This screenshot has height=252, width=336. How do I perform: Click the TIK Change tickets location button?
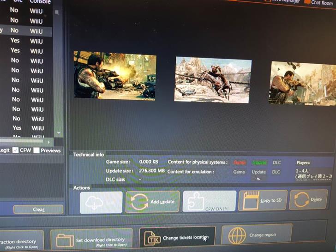[177, 237]
